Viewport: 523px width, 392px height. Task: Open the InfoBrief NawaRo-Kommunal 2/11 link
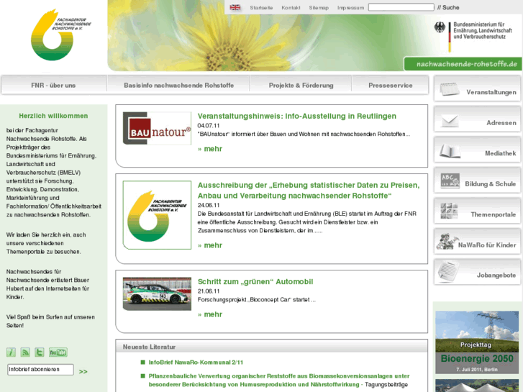point(196,363)
